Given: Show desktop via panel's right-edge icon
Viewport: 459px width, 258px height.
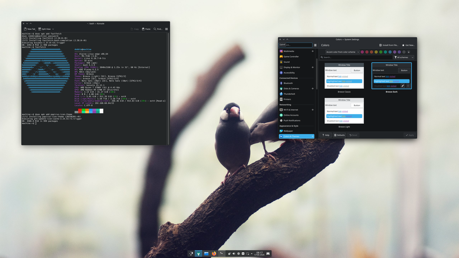Looking at the screenshot, I should click(x=268, y=254).
